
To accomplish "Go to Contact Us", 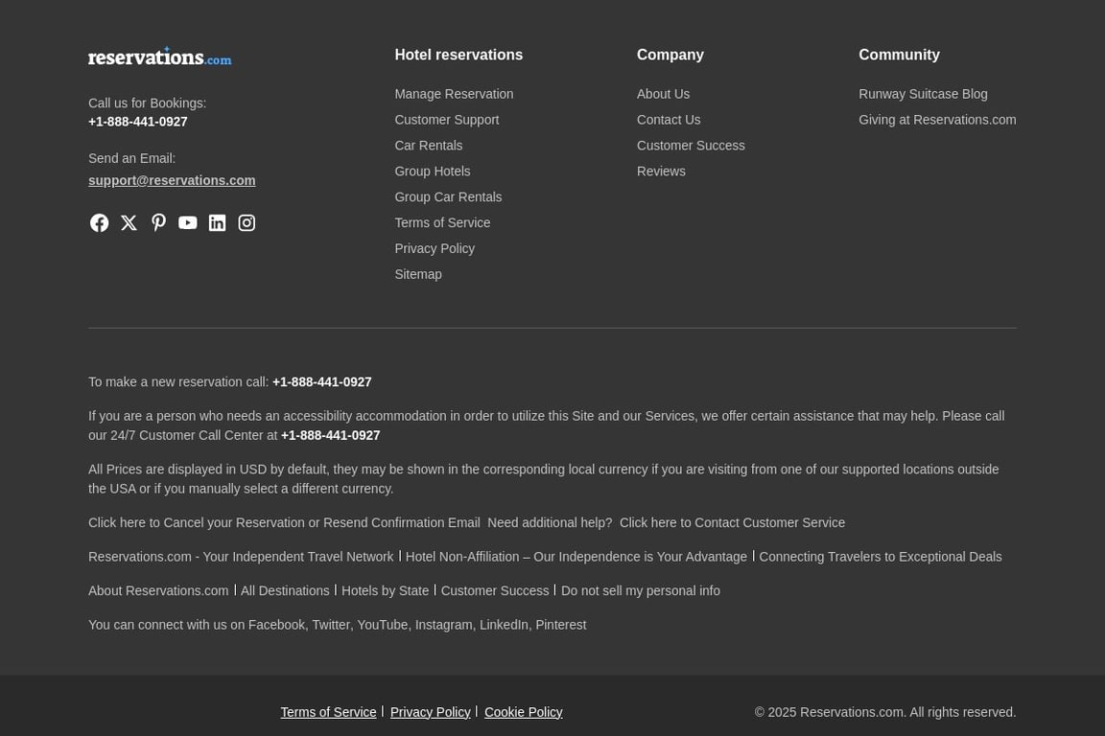I will coord(669,120).
